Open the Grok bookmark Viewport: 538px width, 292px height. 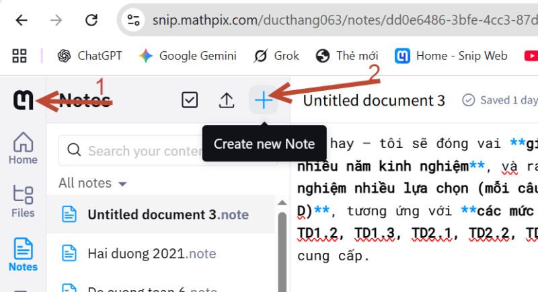(x=277, y=56)
